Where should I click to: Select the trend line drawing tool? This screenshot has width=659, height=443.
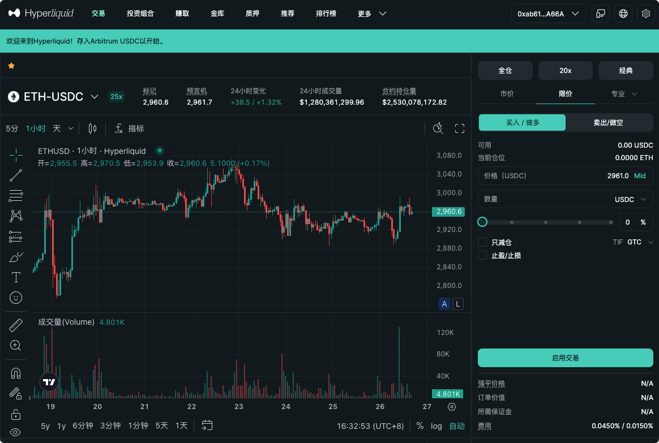pyautogui.click(x=15, y=175)
